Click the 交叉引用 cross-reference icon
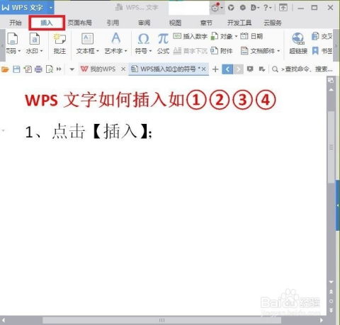Image resolution: width=340 pixels, height=325 pixels. [315, 36]
